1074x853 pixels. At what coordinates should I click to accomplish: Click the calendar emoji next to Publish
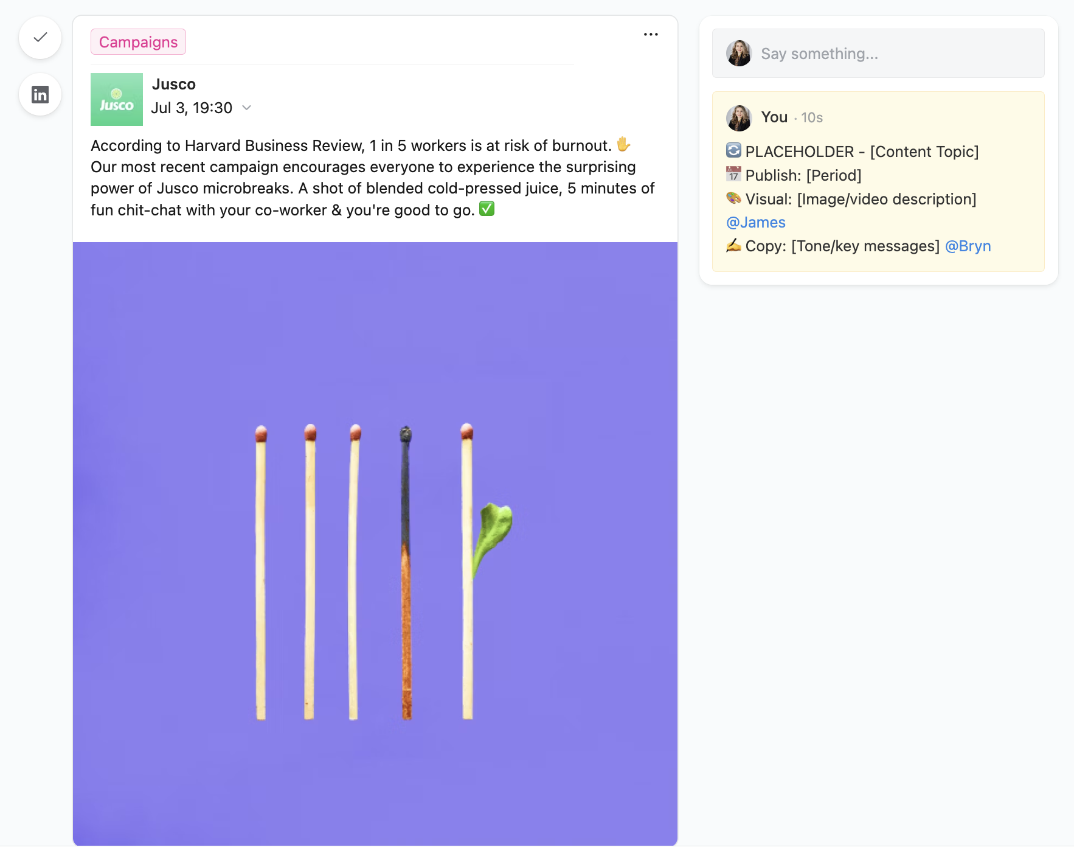click(x=733, y=175)
